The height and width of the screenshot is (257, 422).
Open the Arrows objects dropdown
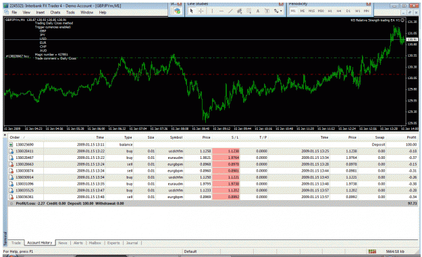pyautogui.click(x=278, y=11)
